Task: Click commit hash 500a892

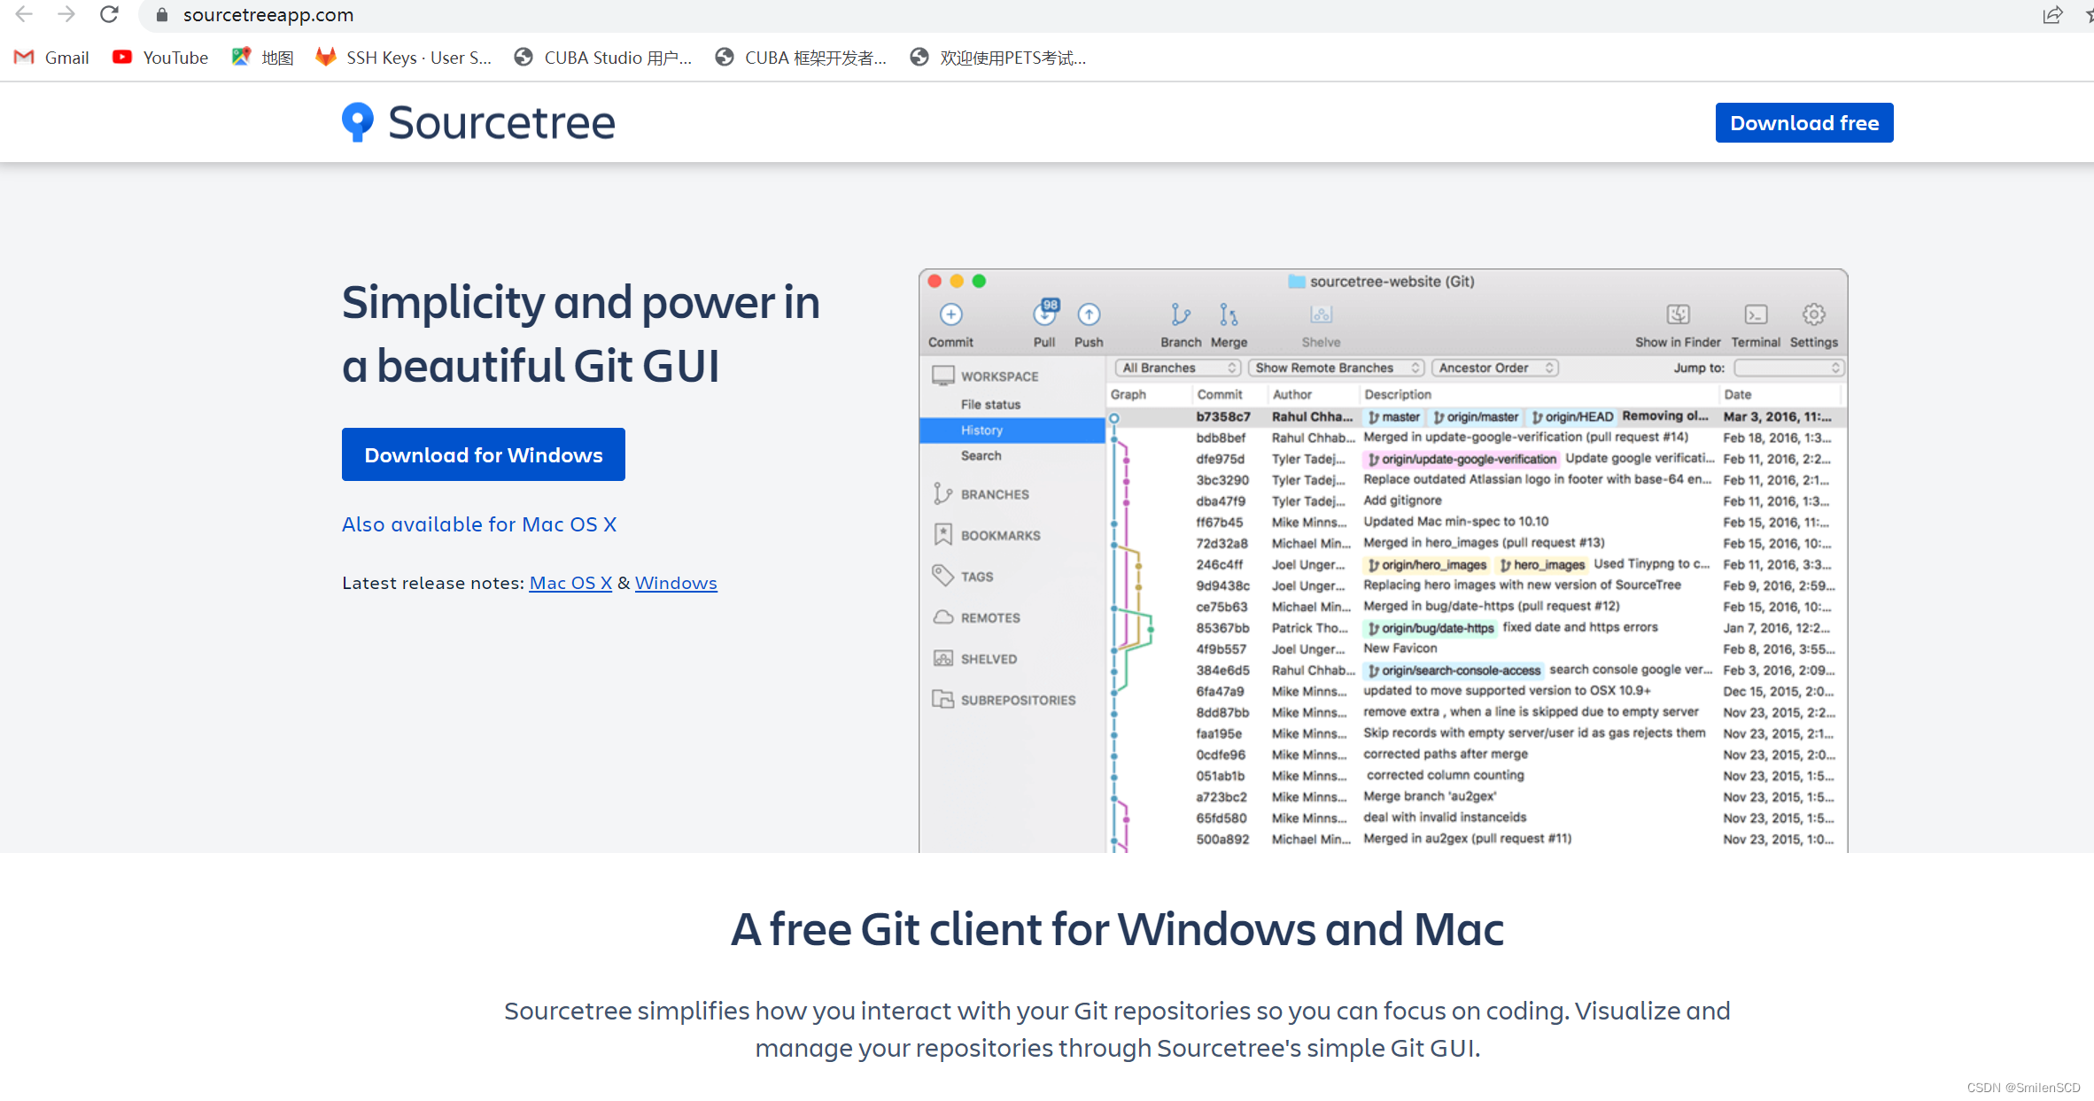Action: pos(1222,839)
